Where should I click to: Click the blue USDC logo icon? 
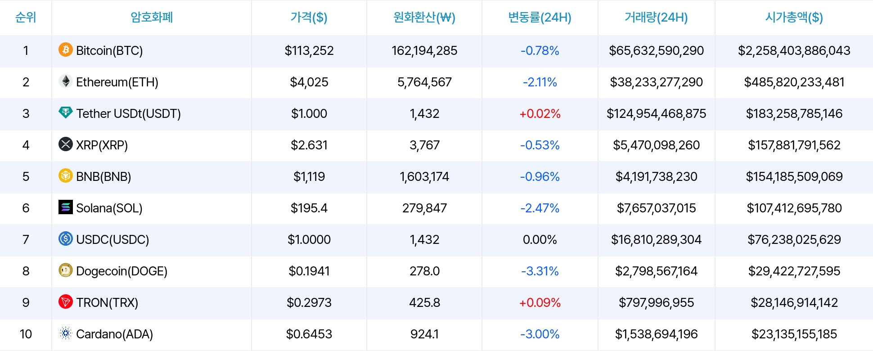coord(66,238)
